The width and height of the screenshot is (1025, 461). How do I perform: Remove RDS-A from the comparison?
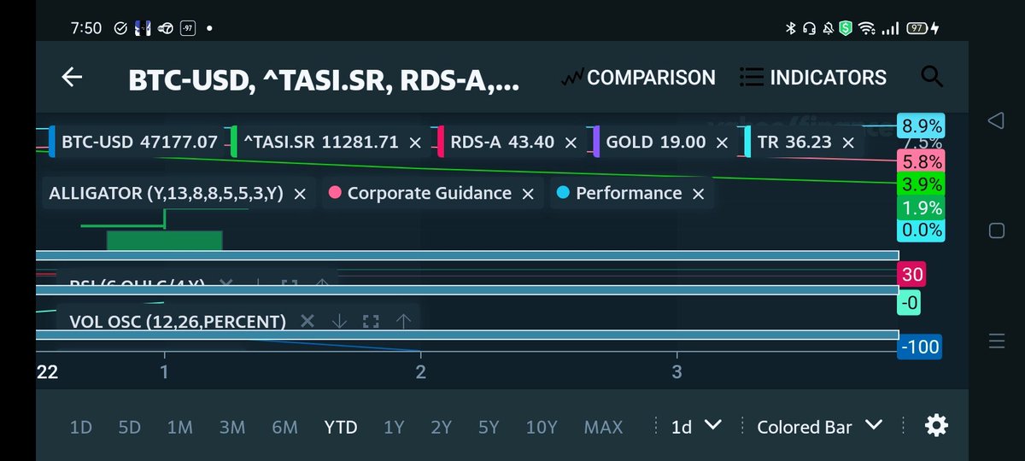point(572,143)
